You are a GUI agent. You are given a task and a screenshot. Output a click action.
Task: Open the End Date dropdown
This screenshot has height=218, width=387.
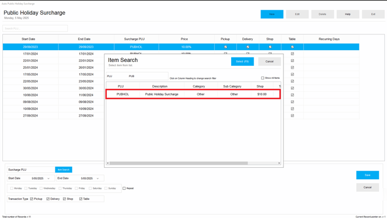[x=98, y=179]
